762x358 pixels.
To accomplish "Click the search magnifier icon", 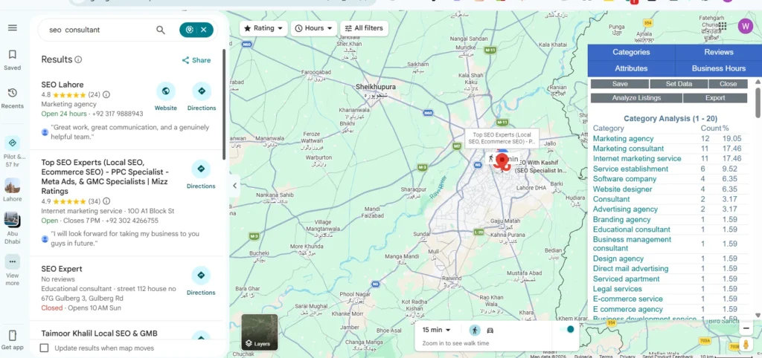I will pos(161,30).
